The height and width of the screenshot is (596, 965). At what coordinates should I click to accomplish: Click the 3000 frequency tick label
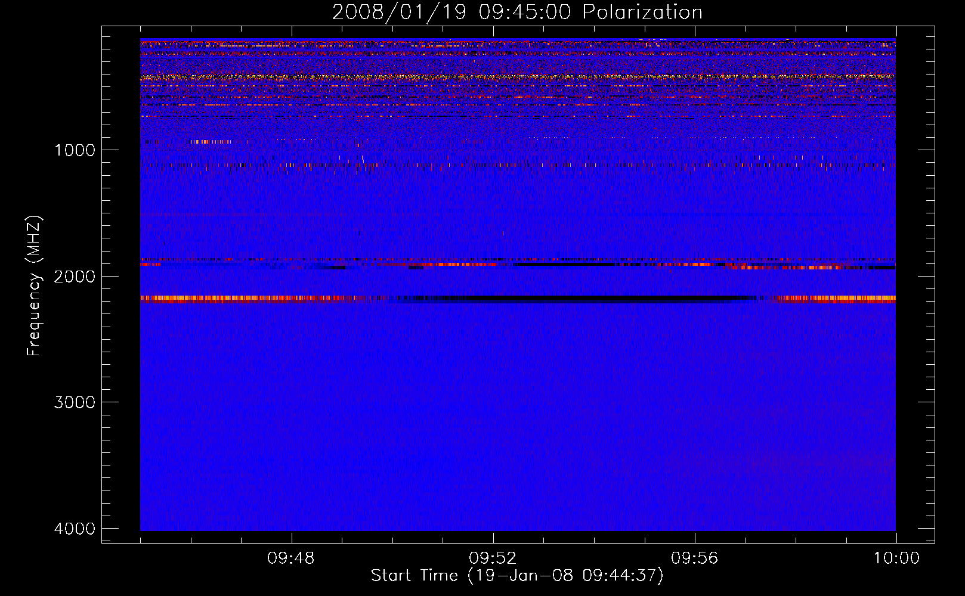point(75,402)
